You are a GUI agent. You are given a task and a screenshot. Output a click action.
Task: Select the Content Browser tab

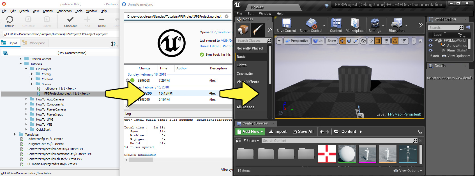[x=255, y=123]
